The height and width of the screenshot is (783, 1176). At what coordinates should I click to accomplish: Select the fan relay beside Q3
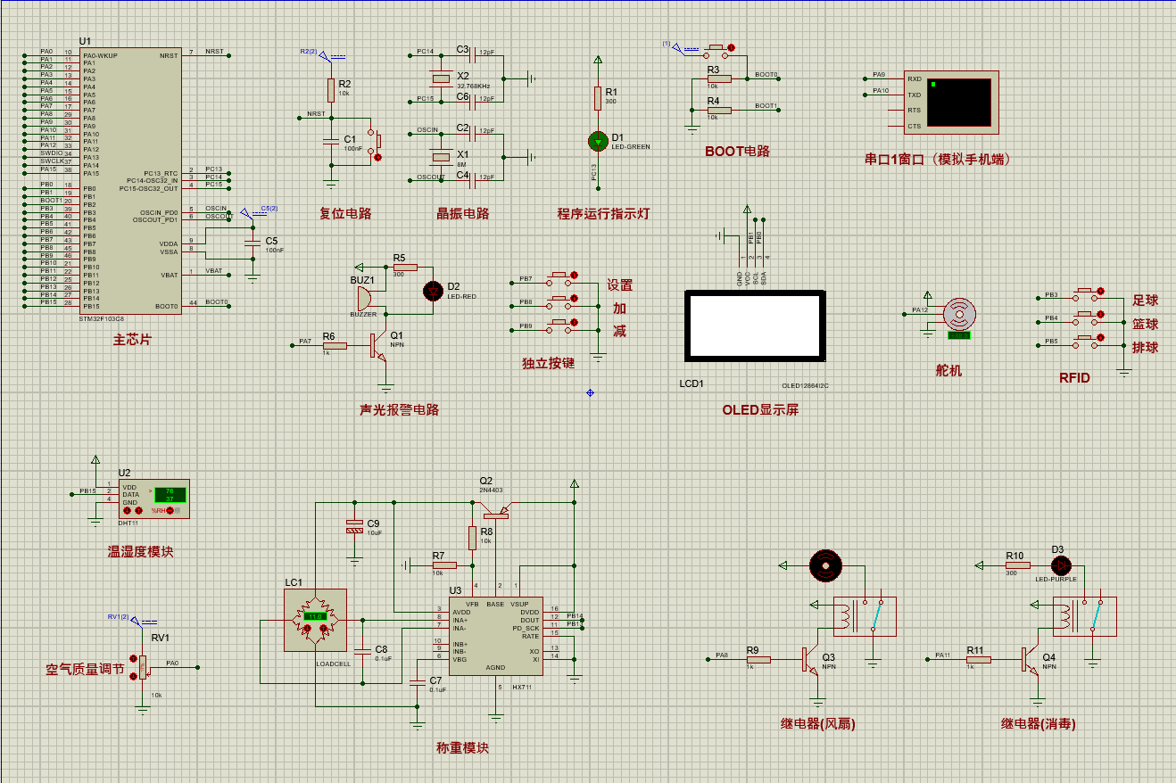click(x=865, y=616)
